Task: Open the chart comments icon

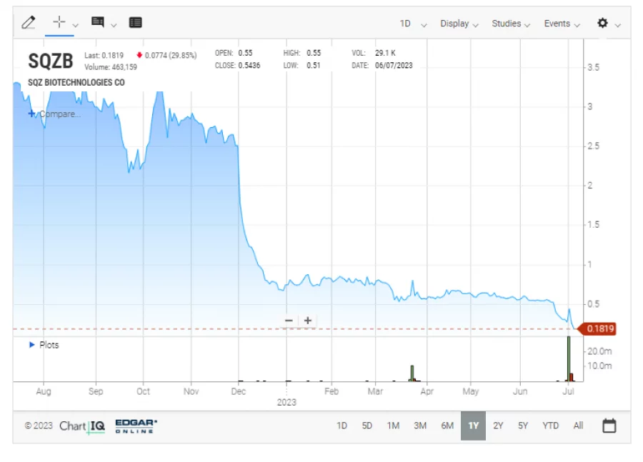Action: point(96,21)
